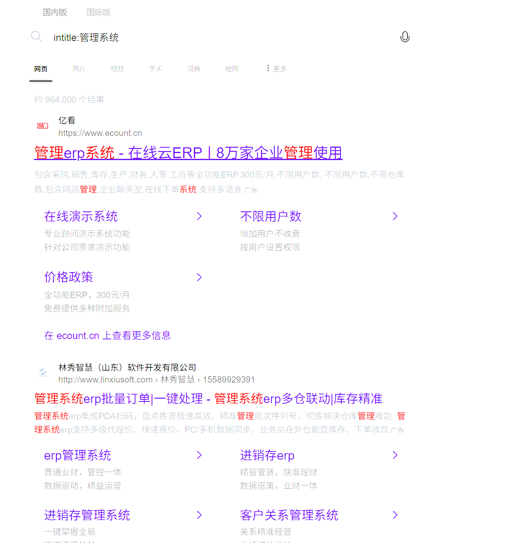Expand the 在线演示系统 sitelink chevron

point(199,216)
